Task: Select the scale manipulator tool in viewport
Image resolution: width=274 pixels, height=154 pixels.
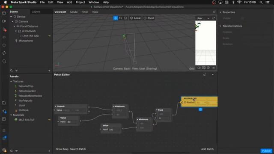Action: point(125,18)
